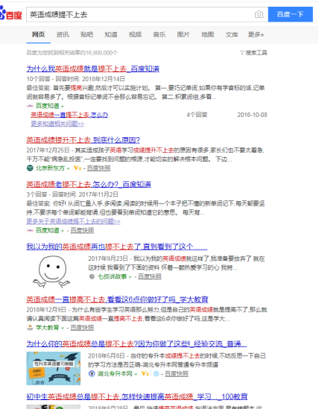Image resolution: width=319 pixels, height=409 pixels.
Task: Open 百度快照 for the 湖北专升本网 result
Action: [177, 374]
